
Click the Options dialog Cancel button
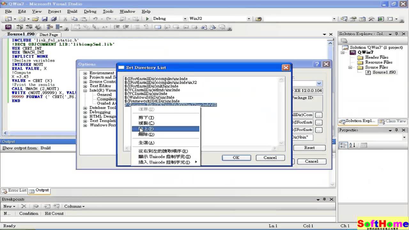pyautogui.click(x=312, y=161)
